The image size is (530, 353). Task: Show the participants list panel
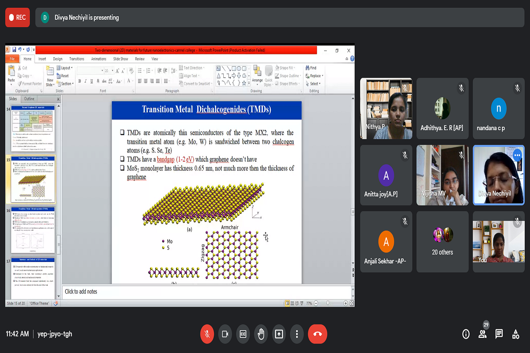point(482,334)
